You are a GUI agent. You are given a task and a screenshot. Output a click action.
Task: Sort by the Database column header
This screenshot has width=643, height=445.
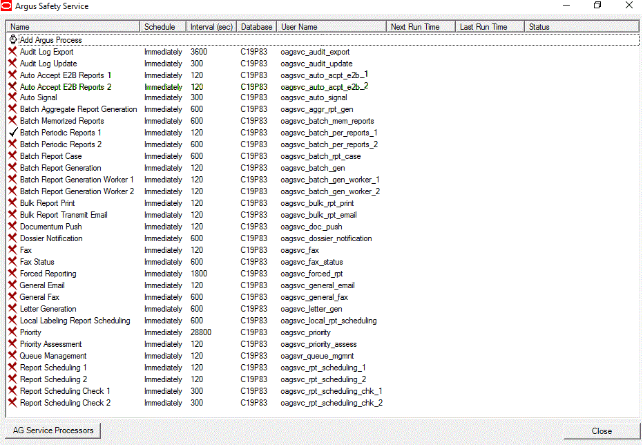[x=256, y=27]
